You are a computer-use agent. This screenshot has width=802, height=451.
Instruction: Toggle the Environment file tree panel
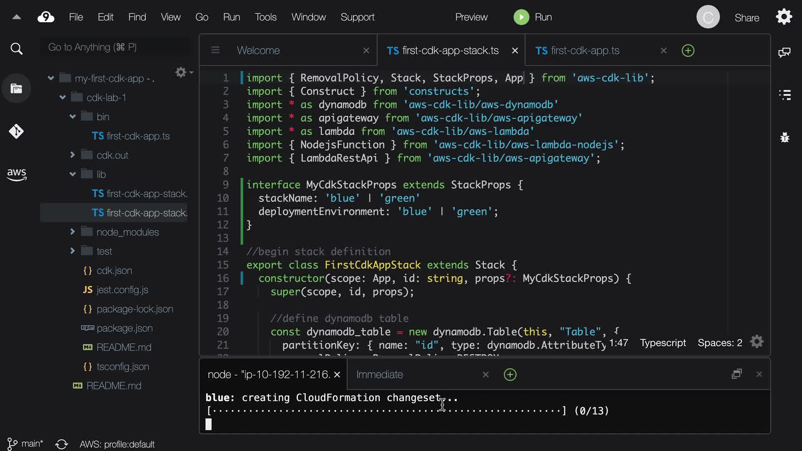coord(16,89)
